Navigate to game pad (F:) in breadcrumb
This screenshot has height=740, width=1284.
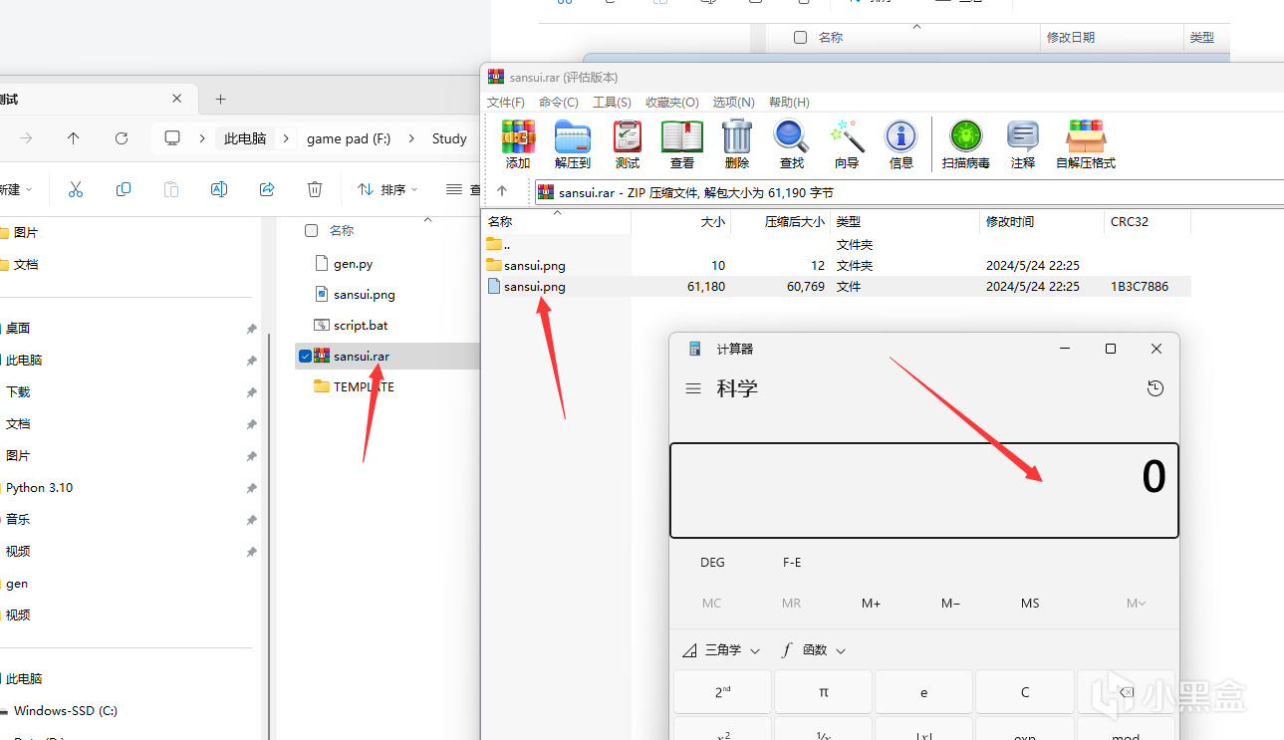pyautogui.click(x=349, y=138)
